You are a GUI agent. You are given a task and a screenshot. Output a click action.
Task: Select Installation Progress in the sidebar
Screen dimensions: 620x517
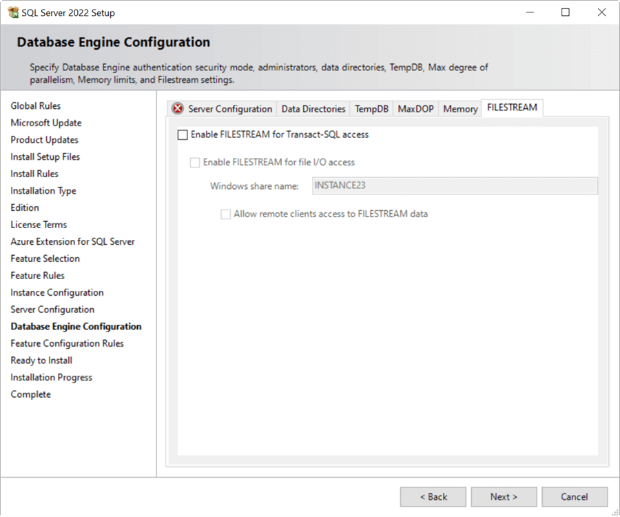click(51, 377)
